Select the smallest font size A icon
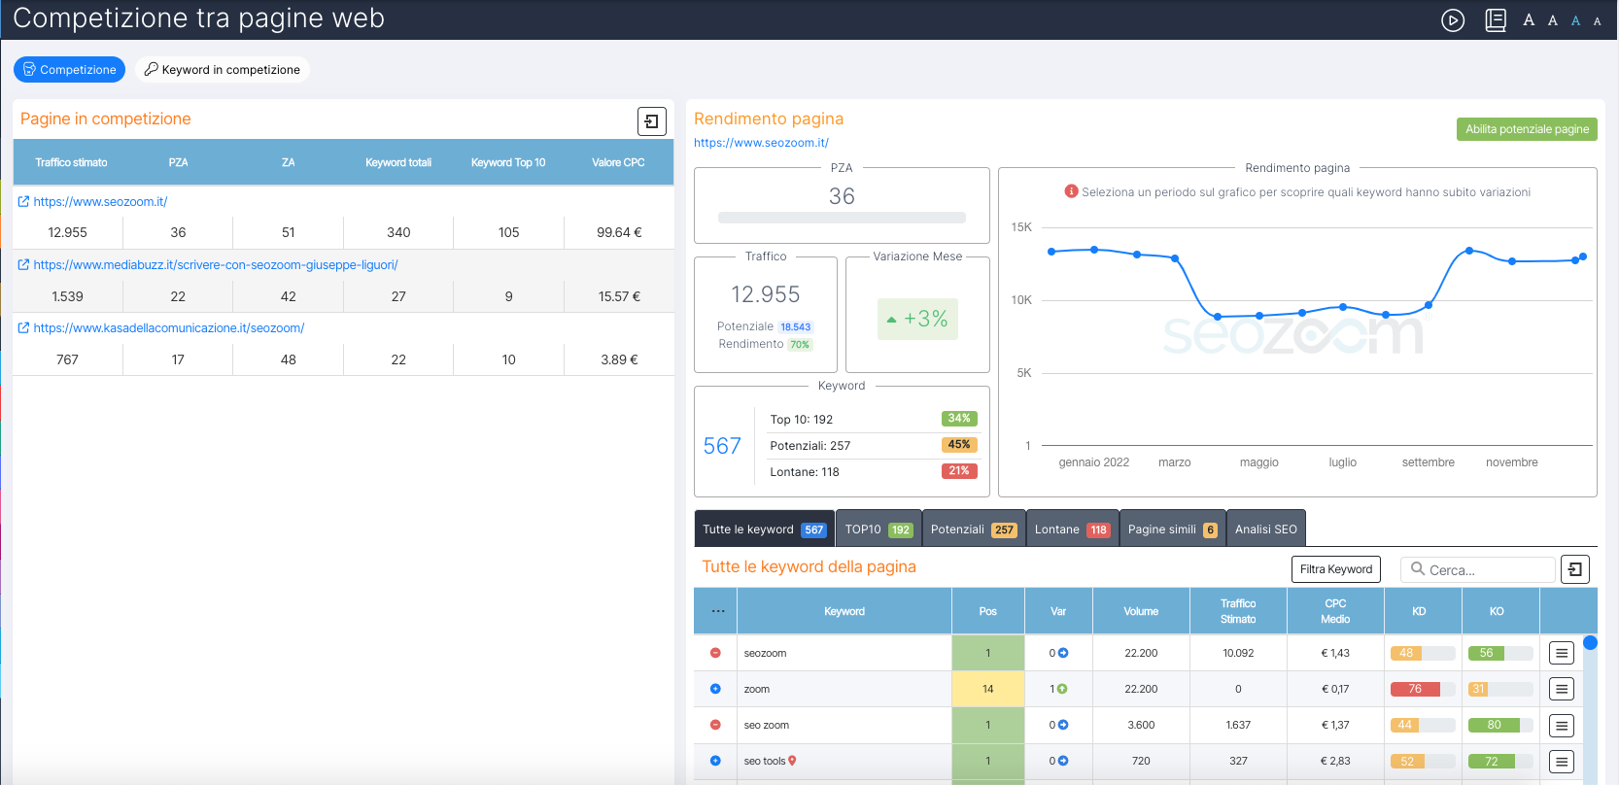The image size is (1619, 785). tap(1597, 21)
